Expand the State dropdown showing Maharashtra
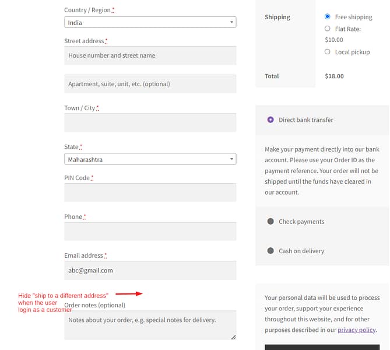Screen dimensions: 390x350 pos(150,159)
